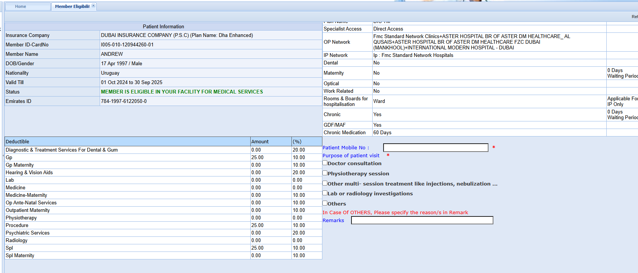638x273 pixels.
Task: Select the Member ID-CardNo value
Action: click(127, 44)
